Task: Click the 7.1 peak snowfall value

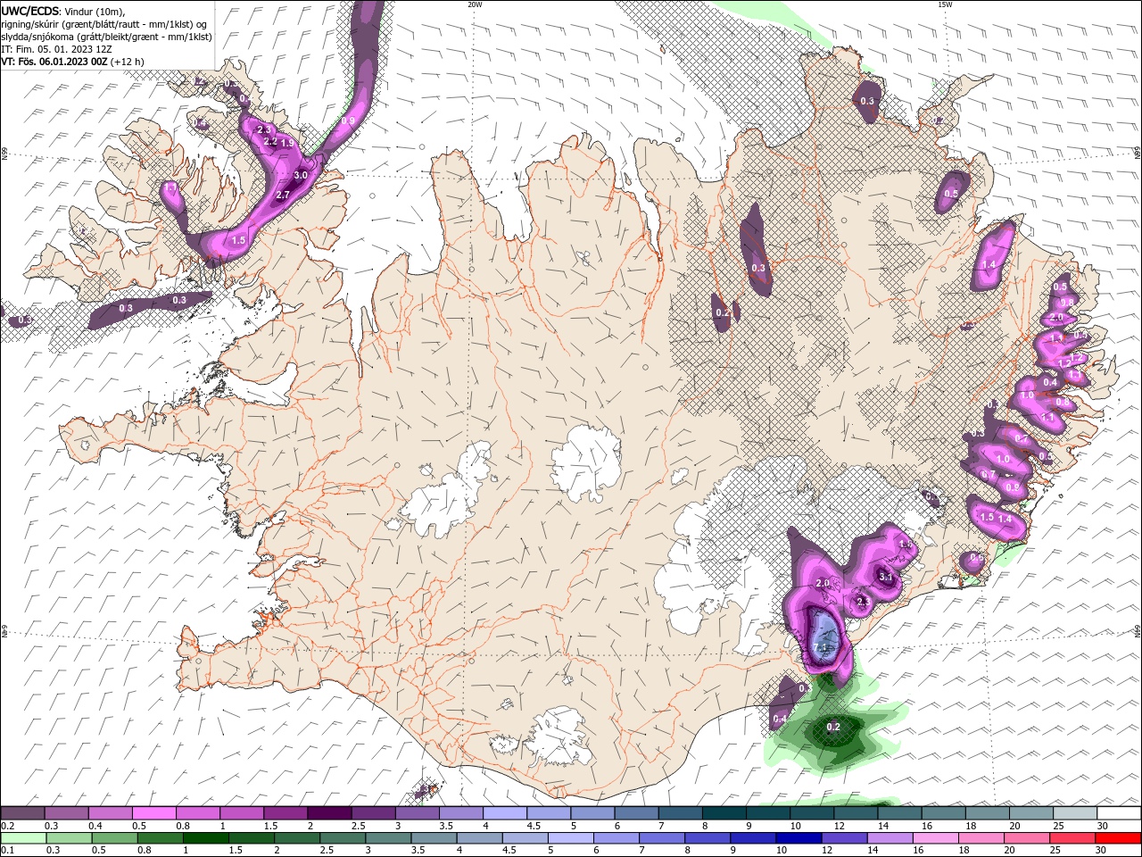Action: (x=821, y=646)
